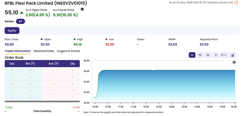The image size is (243, 116).
Task: Expand the 5Y range dropdown
Action: click(x=224, y=55)
